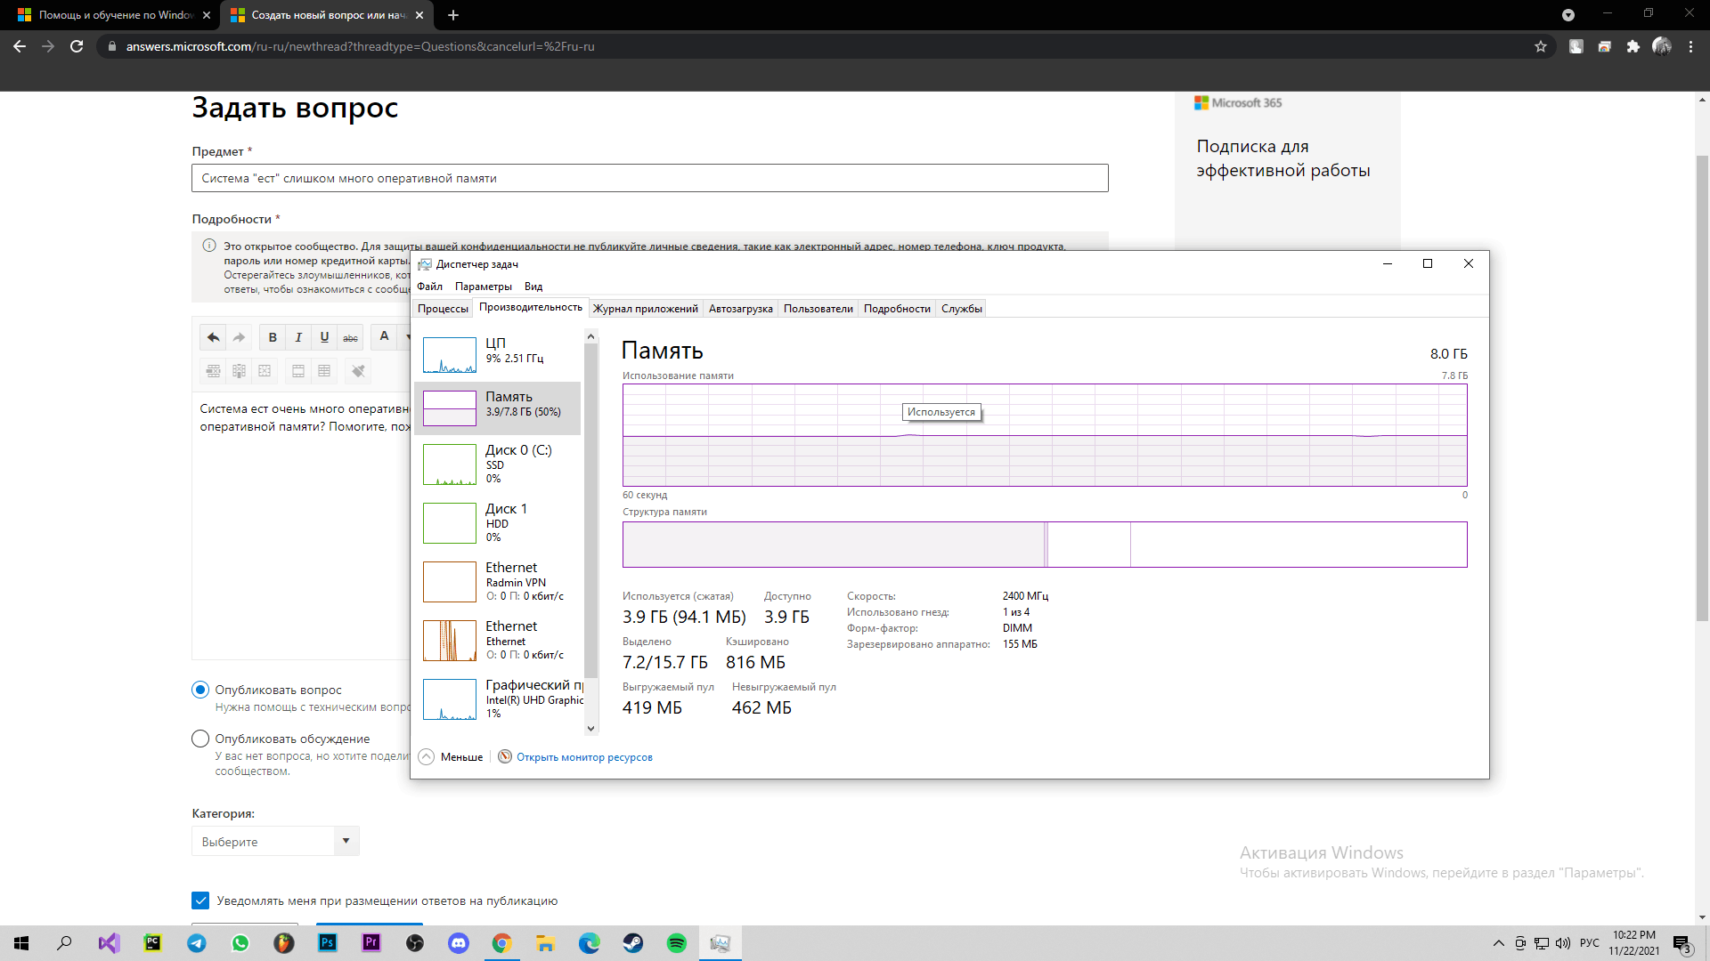1710x961 pixels.
Task: Open the Chrome extensions puzzle icon
Action: coord(1633,46)
